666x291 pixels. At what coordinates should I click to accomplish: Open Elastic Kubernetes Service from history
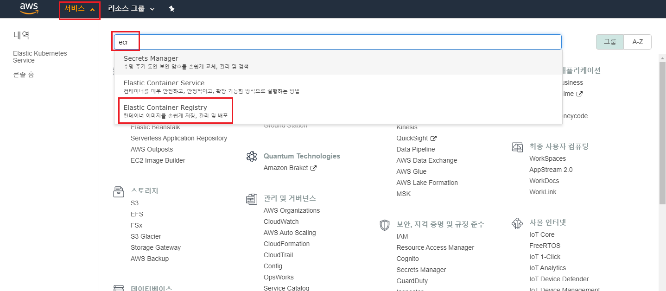40,57
